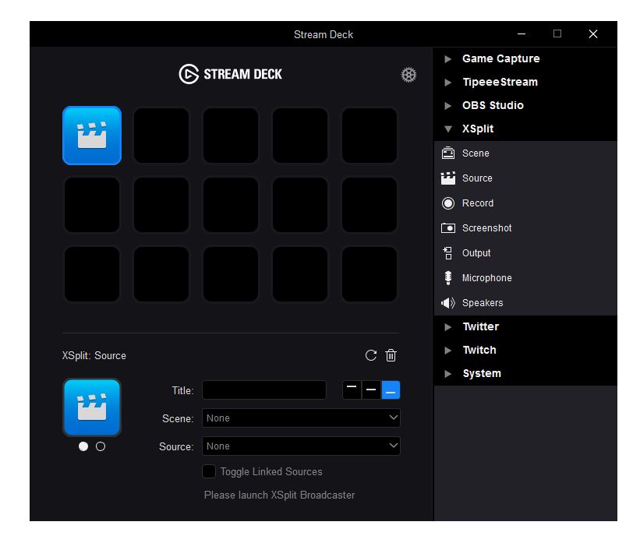Align the title to the middle
Image resolution: width=640 pixels, height=550 pixels.
371,390
